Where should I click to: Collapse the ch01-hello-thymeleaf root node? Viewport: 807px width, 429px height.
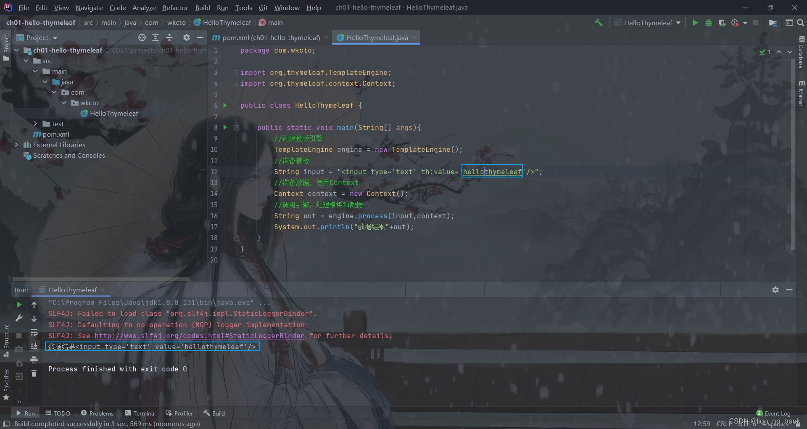pyautogui.click(x=17, y=50)
